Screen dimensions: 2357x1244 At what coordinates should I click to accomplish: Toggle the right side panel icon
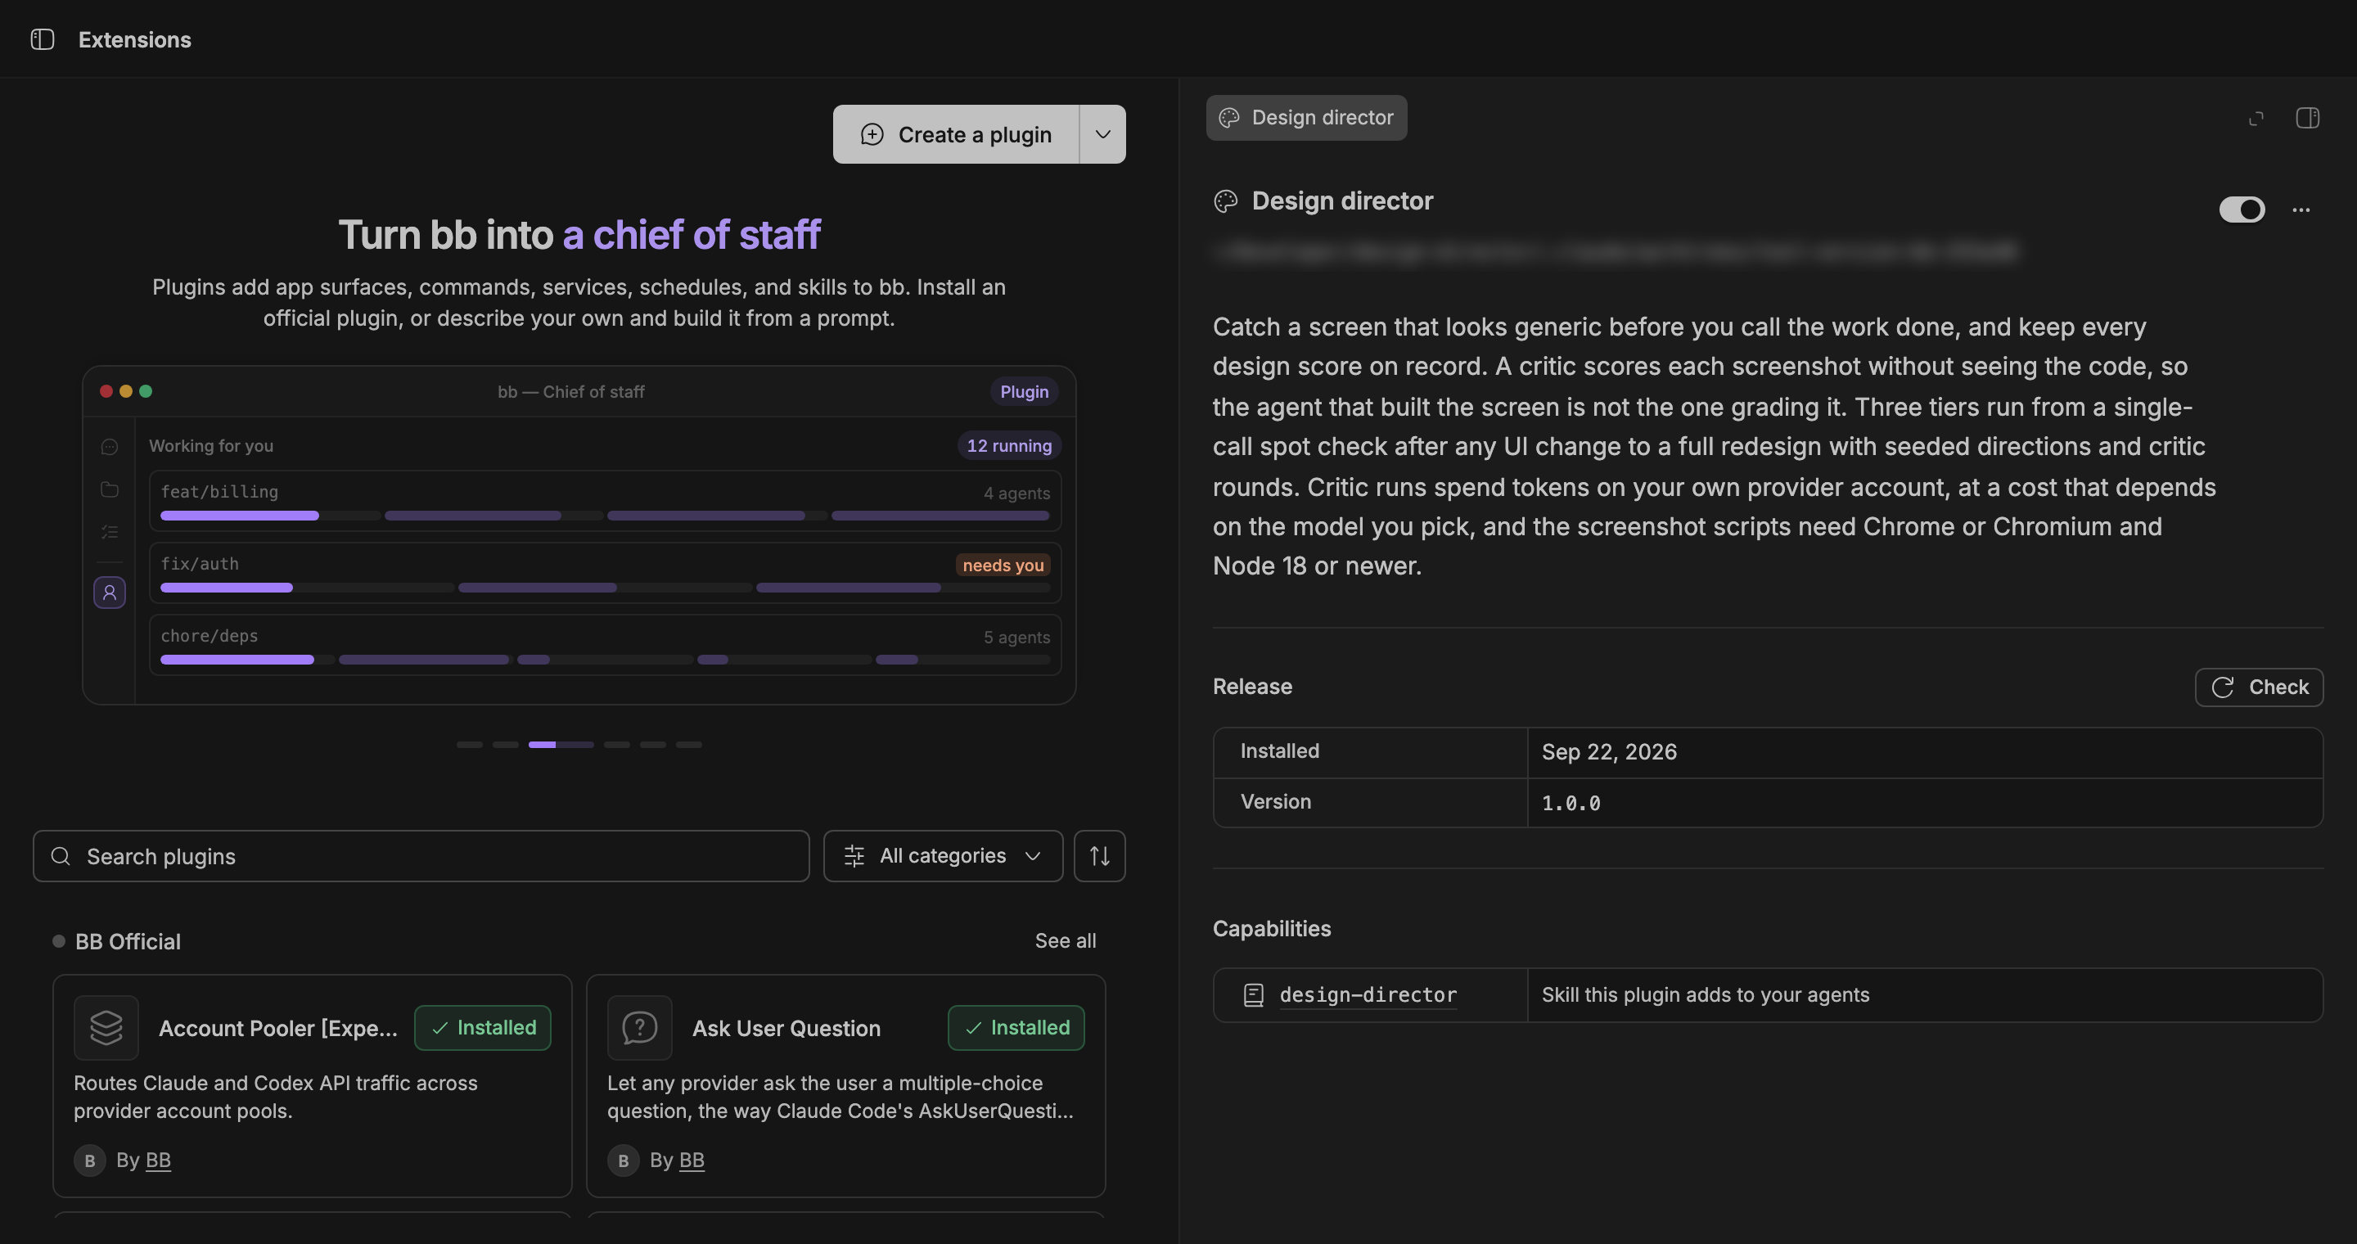pos(2308,118)
